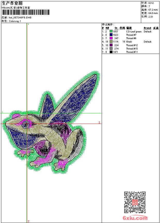The height and width of the screenshot is (223, 160).
Task: Click the 'Wilcom' studio name line
Action: (15, 8)
